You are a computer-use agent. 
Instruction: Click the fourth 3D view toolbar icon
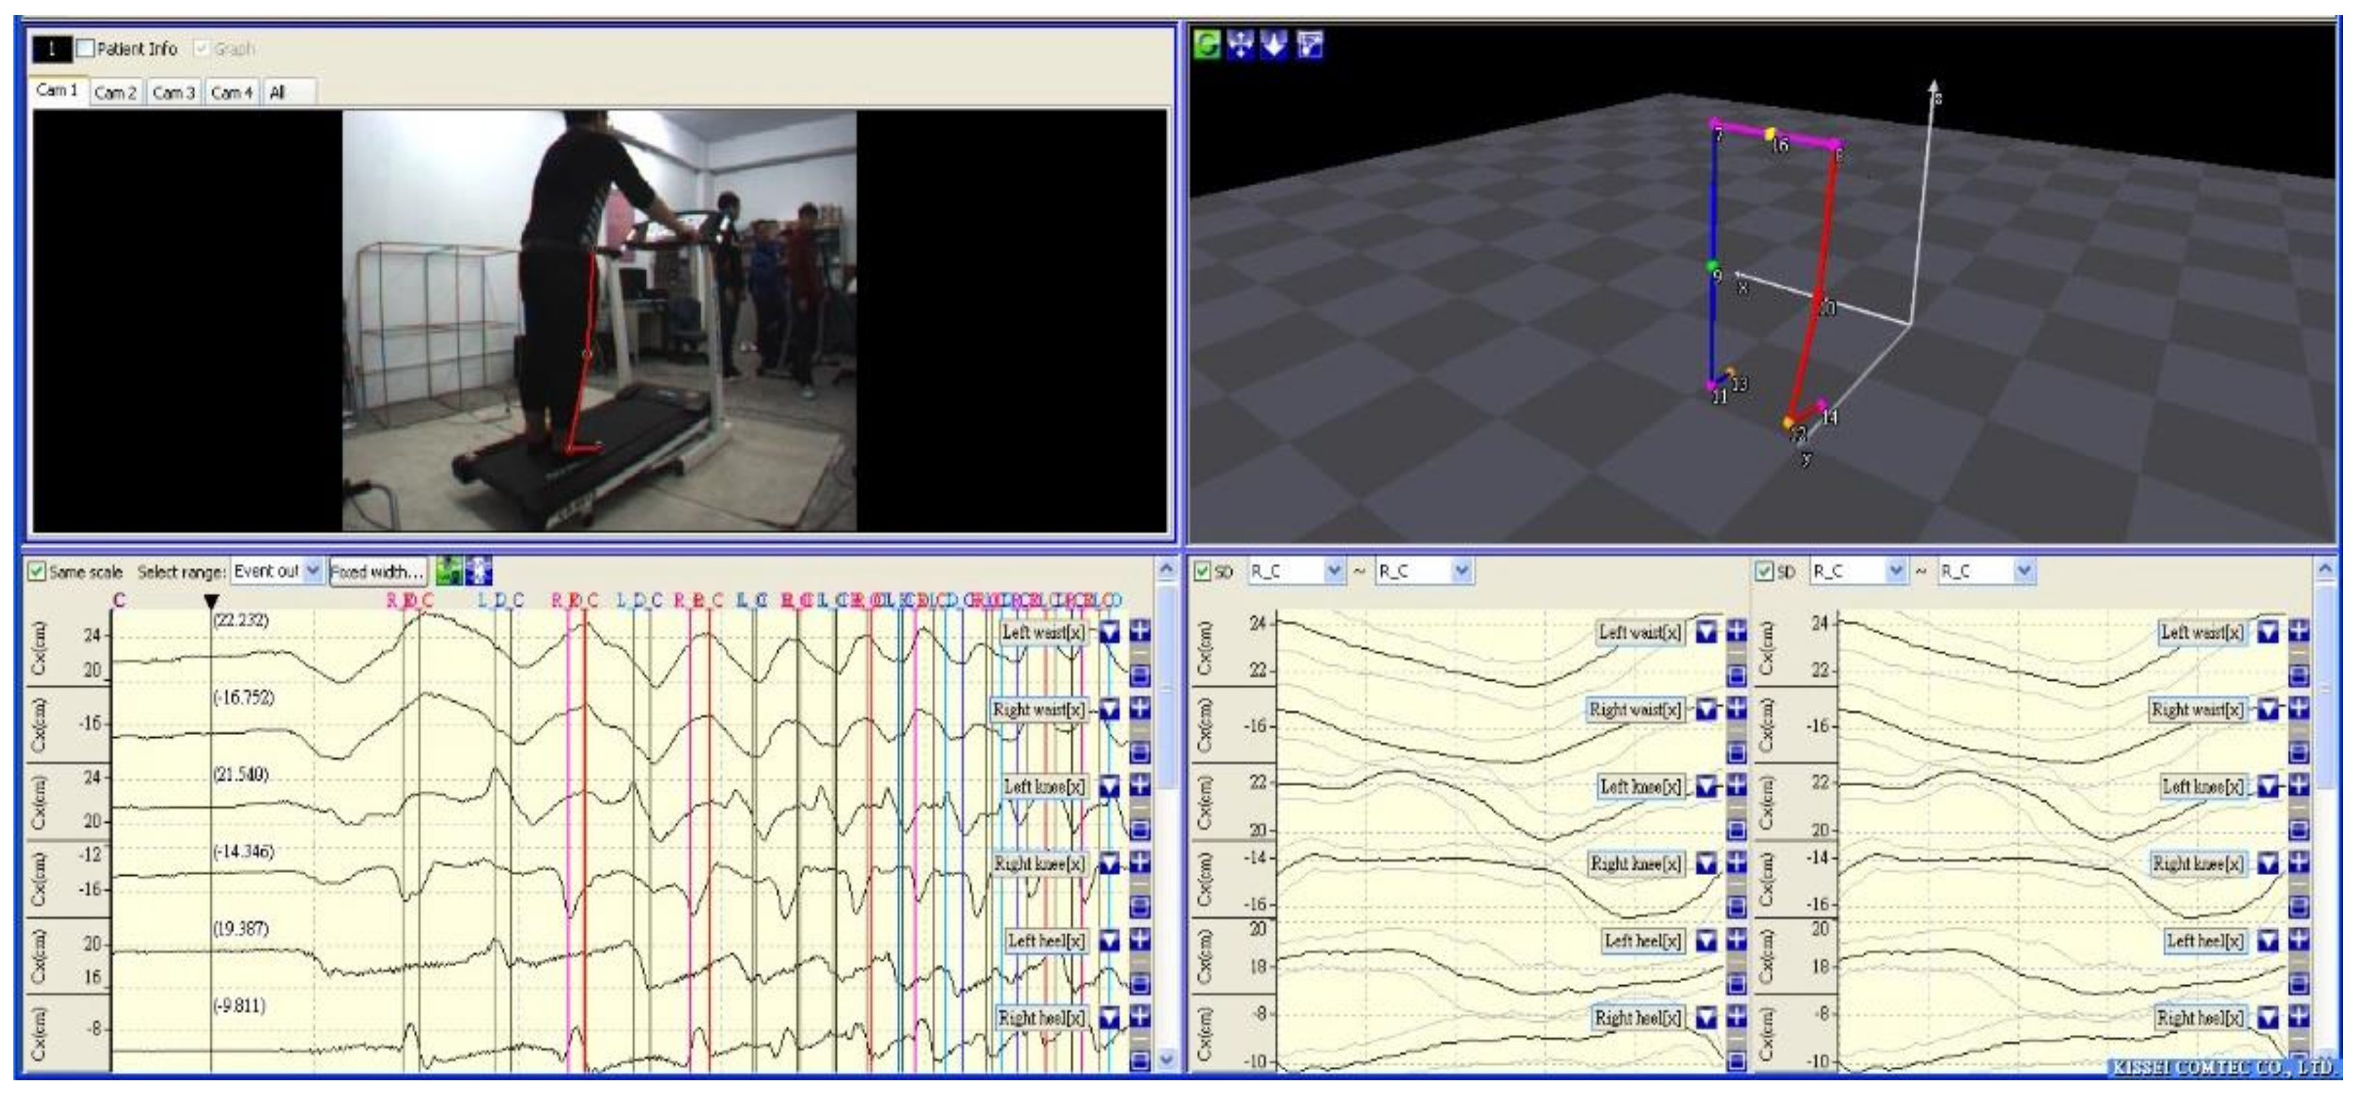point(1309,44)
